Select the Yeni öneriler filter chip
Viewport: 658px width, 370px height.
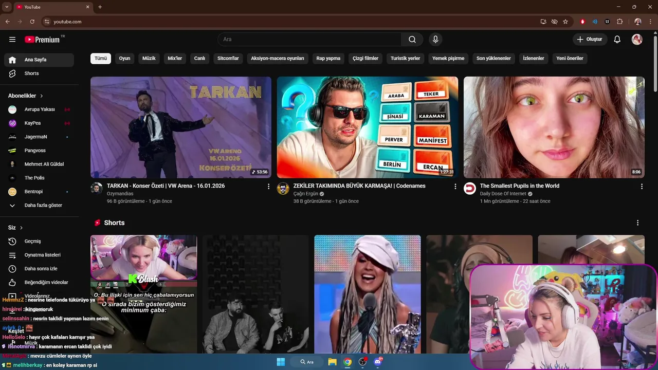point(570,59)
